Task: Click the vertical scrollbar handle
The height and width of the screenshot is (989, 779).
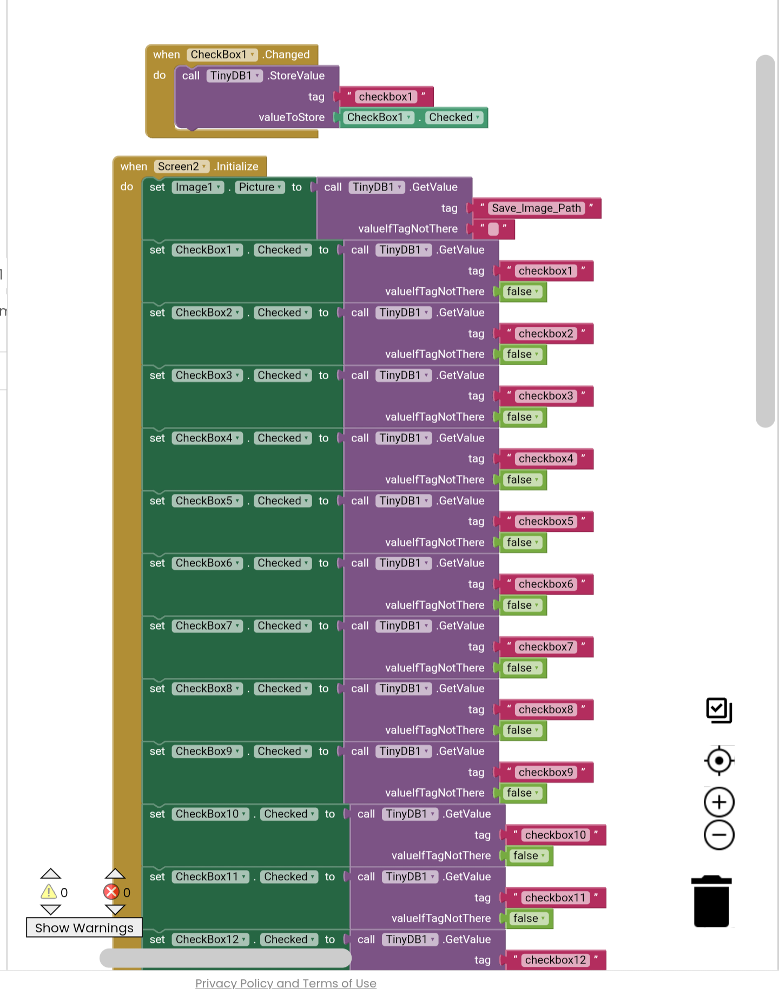Action: (765, 241)
